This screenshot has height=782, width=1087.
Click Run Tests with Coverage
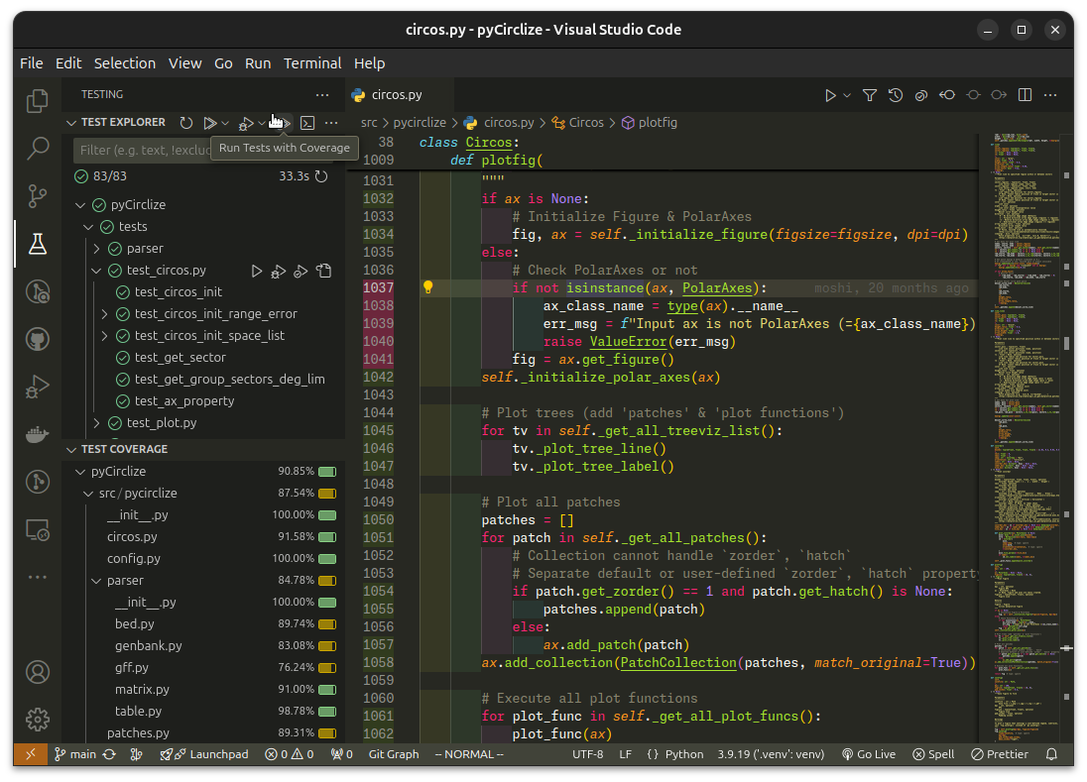tap(281, 123)
